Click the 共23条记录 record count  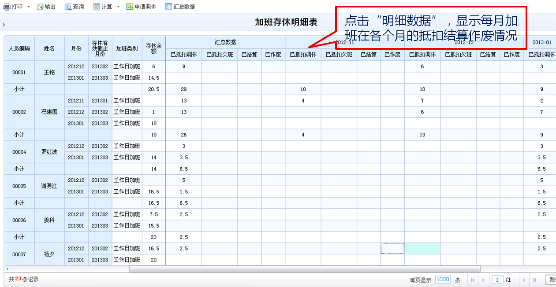24,279
